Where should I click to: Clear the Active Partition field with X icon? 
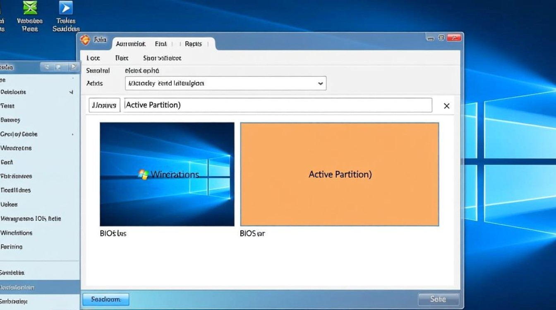446,106
